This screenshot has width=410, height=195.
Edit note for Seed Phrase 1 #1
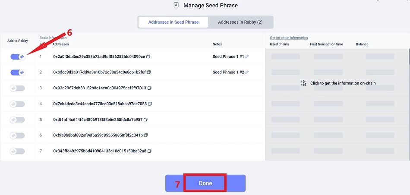(247, 57)
